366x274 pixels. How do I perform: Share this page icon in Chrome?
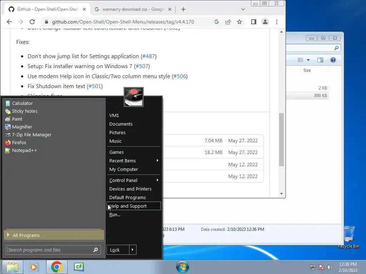[228, 22]
